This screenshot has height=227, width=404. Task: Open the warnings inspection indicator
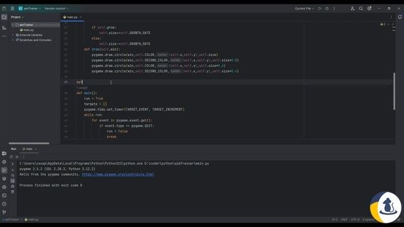(x=383, y=24)
